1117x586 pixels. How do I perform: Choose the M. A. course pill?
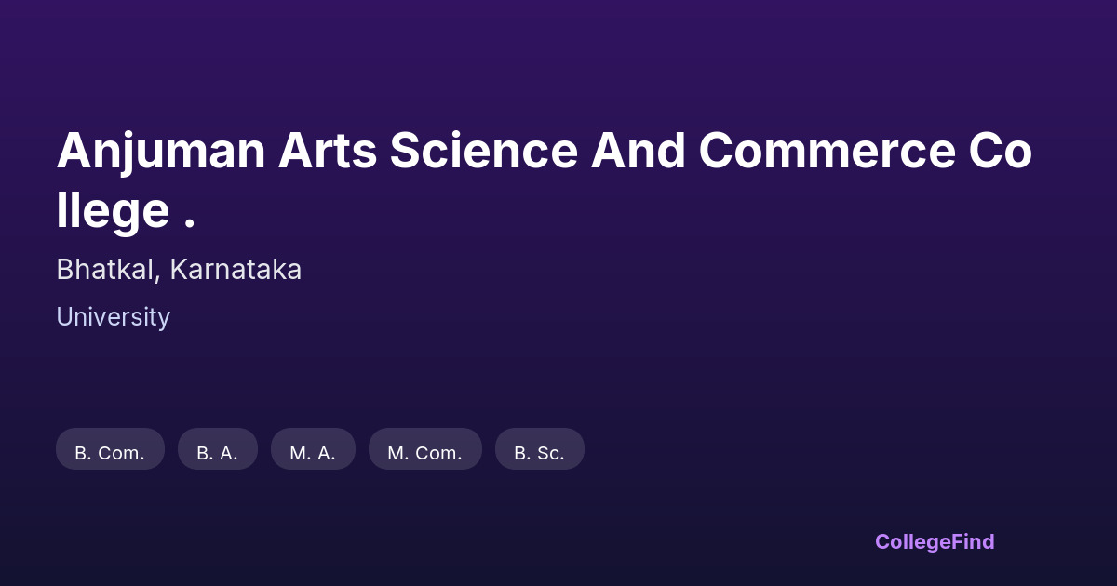(x=313, y=450)
